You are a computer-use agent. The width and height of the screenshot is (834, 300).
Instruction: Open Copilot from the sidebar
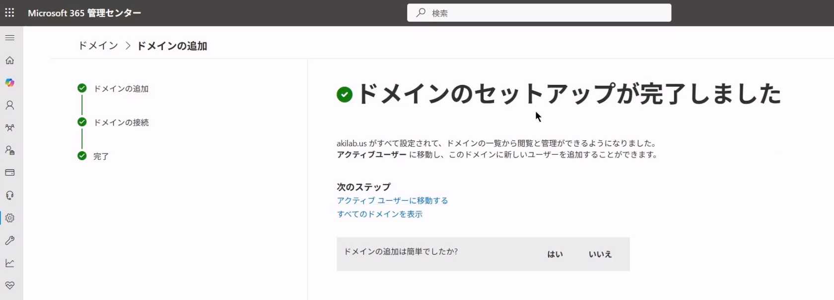pyautogui.click(x=10, y=83)
